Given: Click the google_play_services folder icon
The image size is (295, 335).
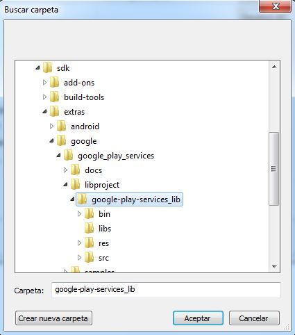Looking at the screenshot, I should click(69, 155).
